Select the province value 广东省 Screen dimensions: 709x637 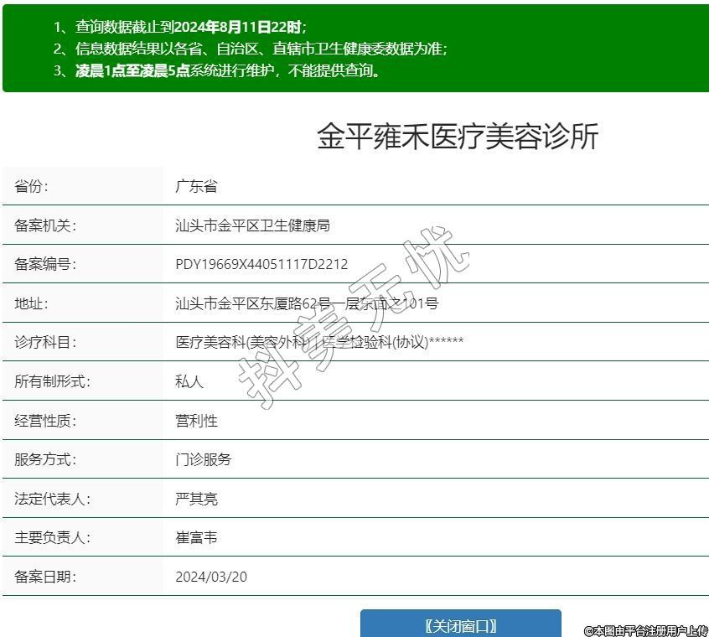(x=196, y=187)
